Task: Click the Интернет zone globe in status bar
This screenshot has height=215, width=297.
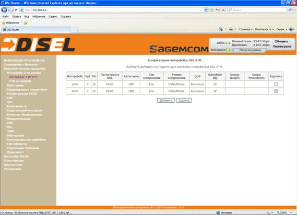Action: pos(218,213)
